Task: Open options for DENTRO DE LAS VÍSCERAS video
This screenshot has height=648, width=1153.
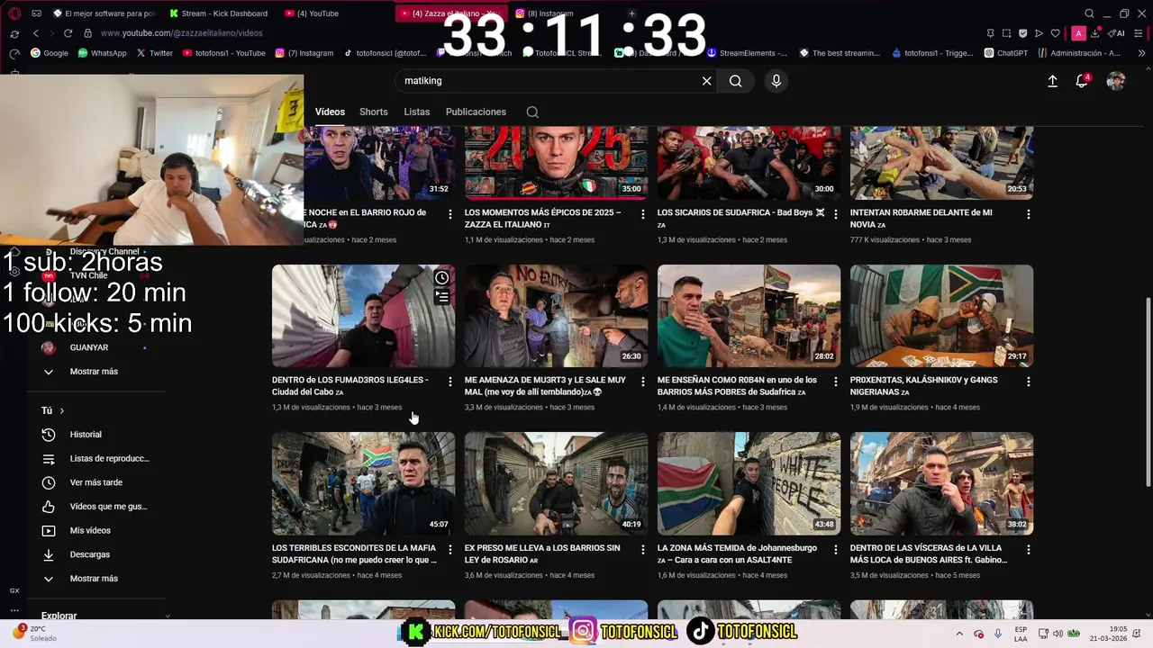Action: (x=1029, y=549)
